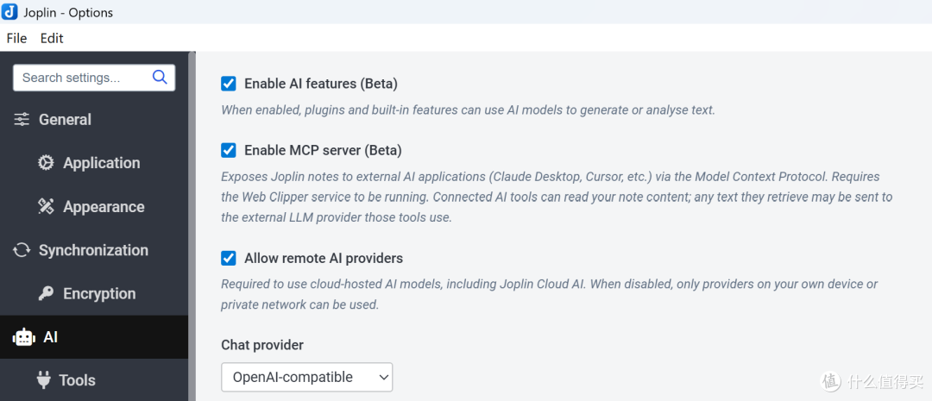Open the File menu

[16, 38]
